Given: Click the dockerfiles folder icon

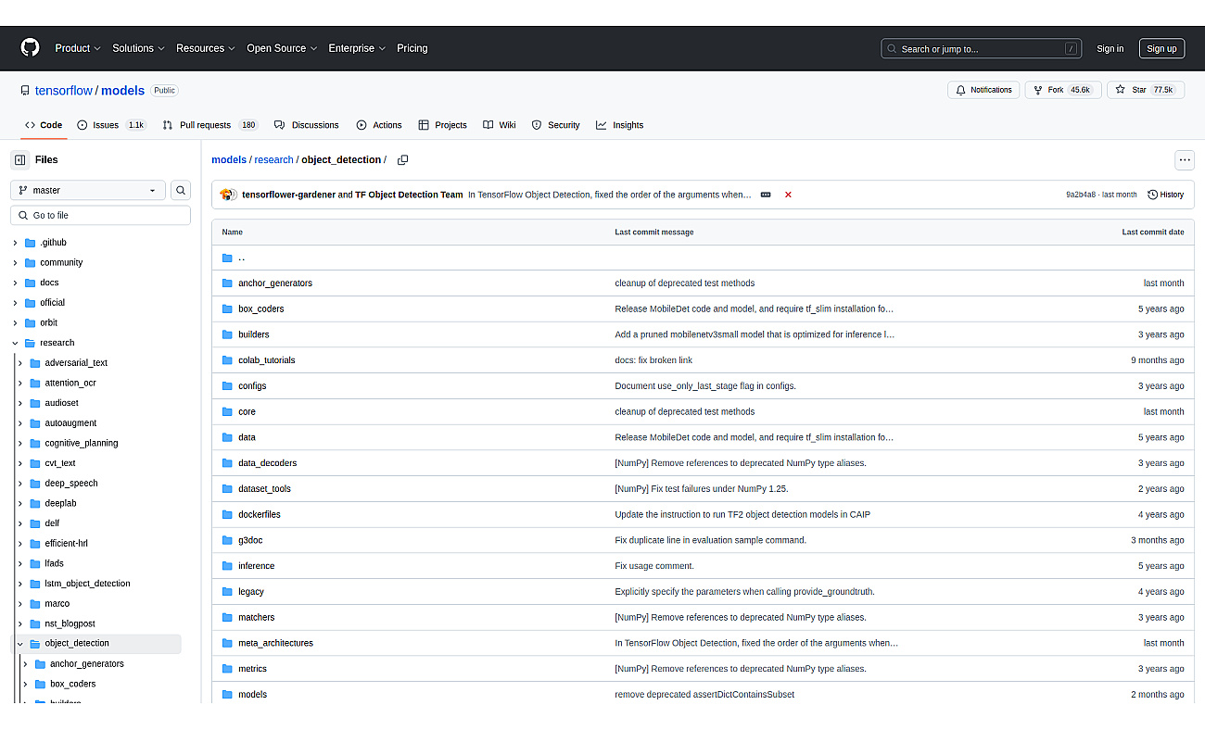Looking at the screenshot, I should (227, 514).
